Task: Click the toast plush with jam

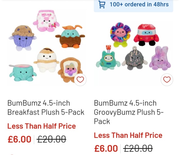Action: point(70,70)
